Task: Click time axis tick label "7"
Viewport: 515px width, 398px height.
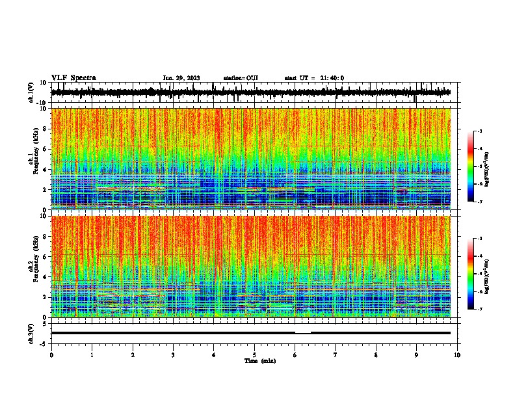Action: (x=336, y=355)
